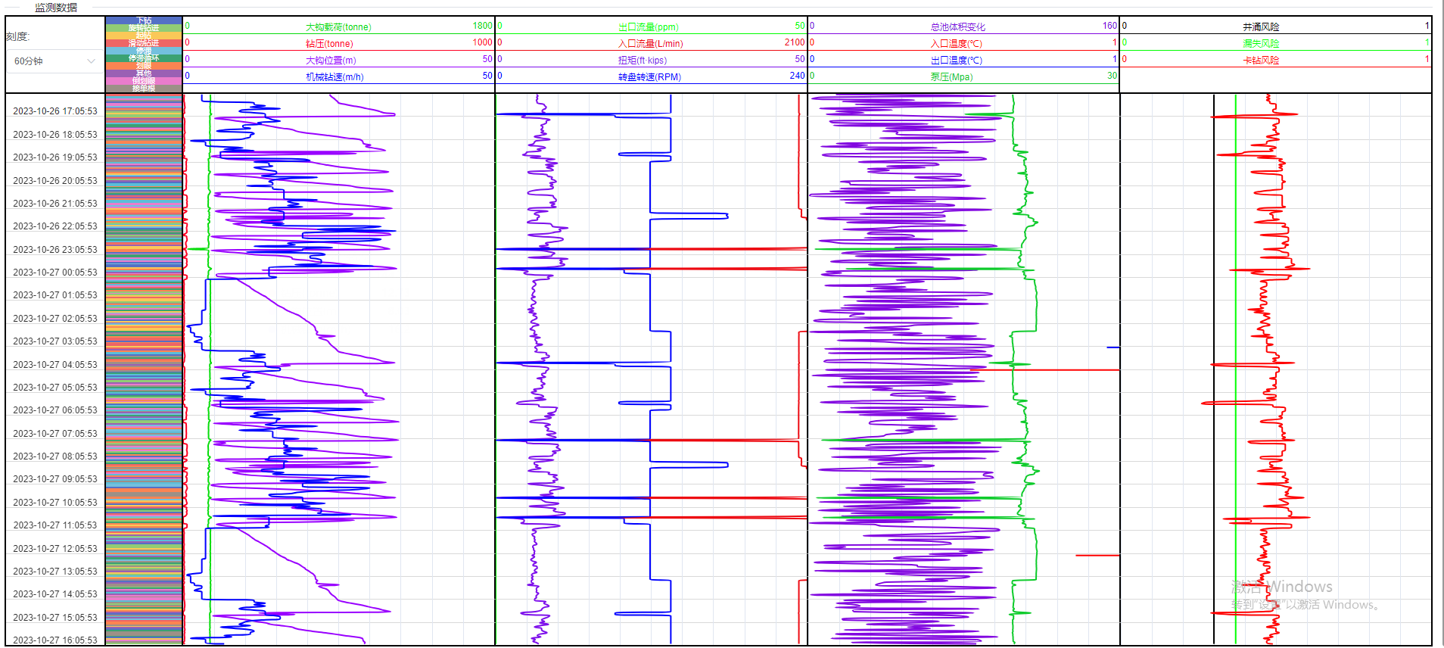Choose the 接单根 legend entry

click(144, 89)
